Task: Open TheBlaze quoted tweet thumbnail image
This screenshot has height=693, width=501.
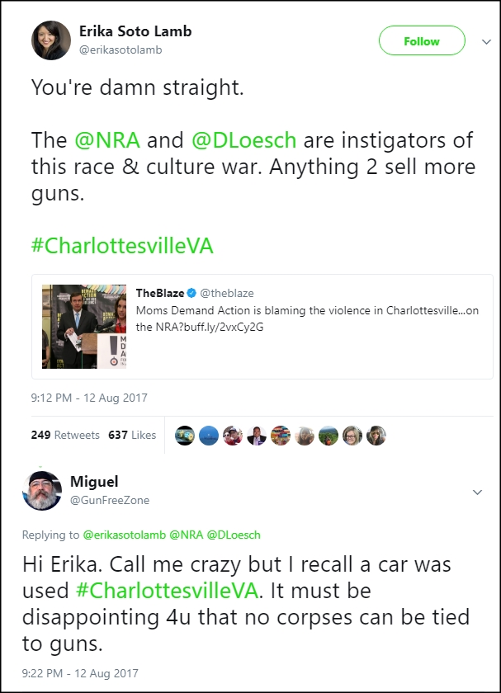Action: click(x=84, y=327)
